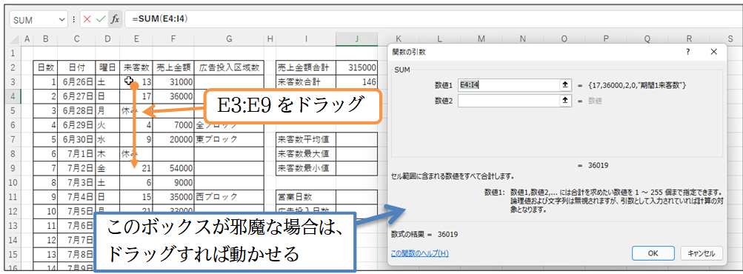Click the 7月2日 date cell
743x274 pixels.
pos(76,168)
